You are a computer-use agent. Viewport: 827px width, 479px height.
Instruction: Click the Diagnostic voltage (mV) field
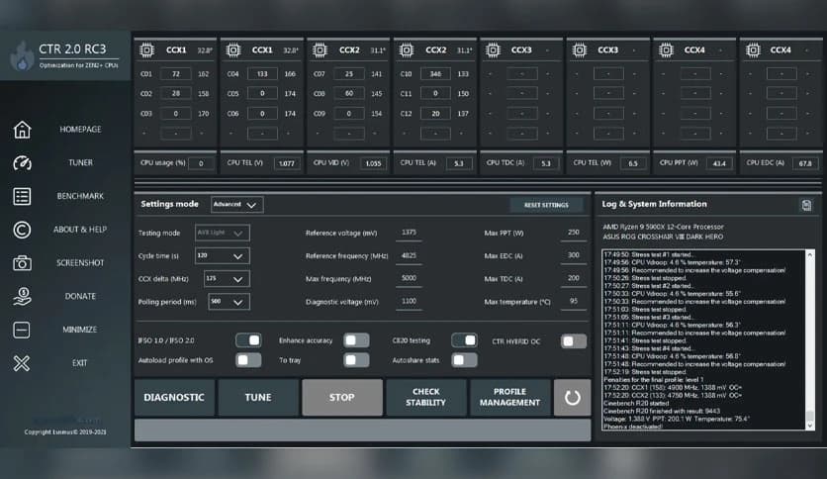point(409,301)
